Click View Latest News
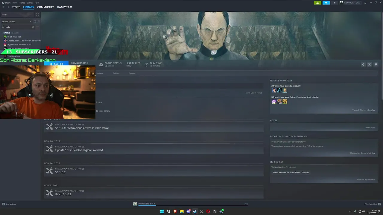Screen dimensions: 383x215 pos(253,93)
